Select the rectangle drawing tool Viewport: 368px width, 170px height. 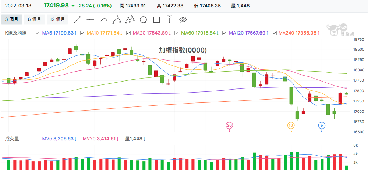point(156,19)
